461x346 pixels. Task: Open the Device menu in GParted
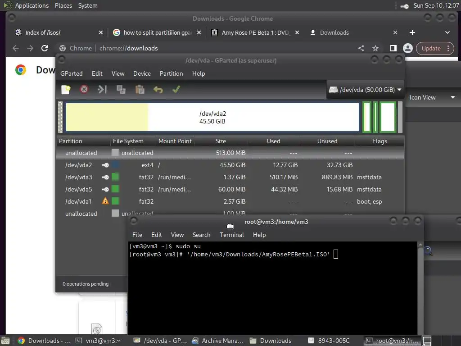coord(142,73)
